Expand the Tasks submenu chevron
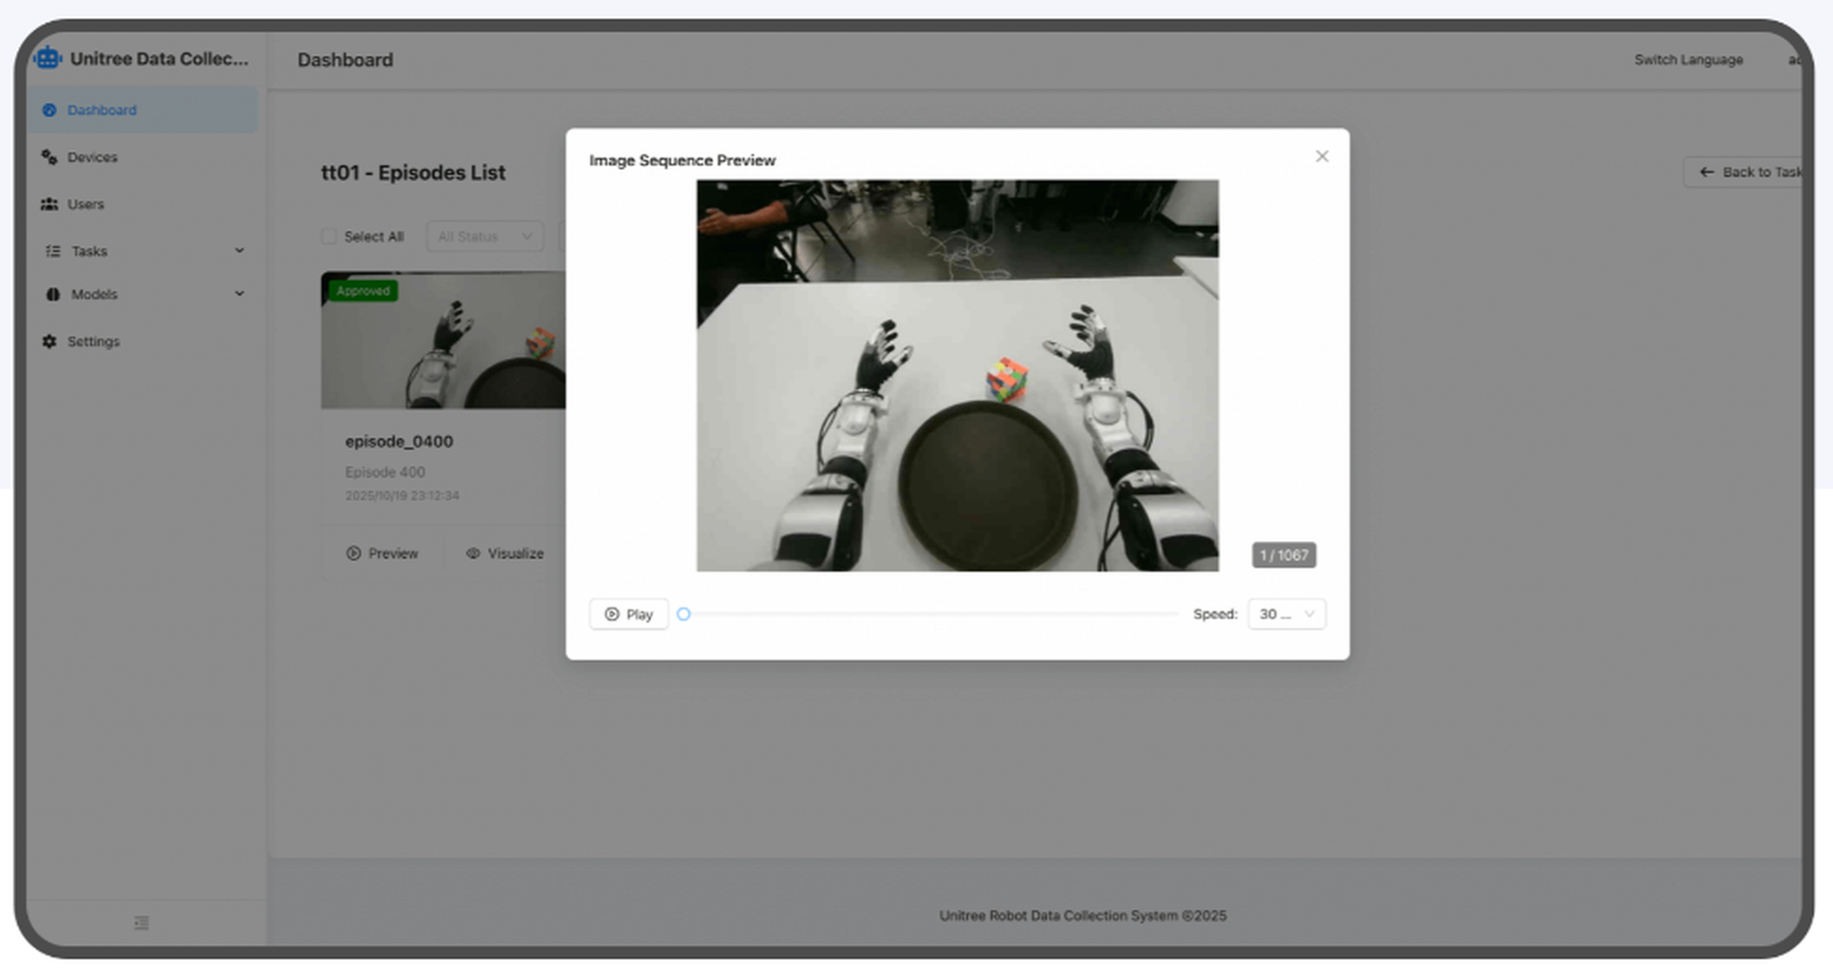 click(239, 251)
